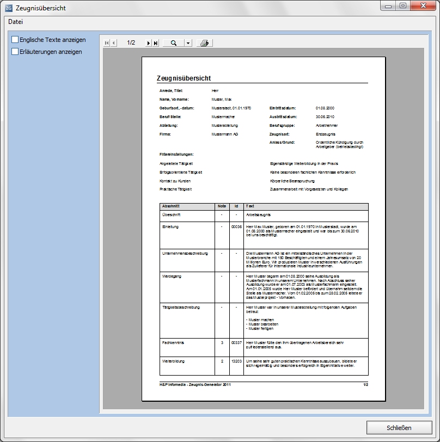Go to previous page in preview

(x=114, y=43)
